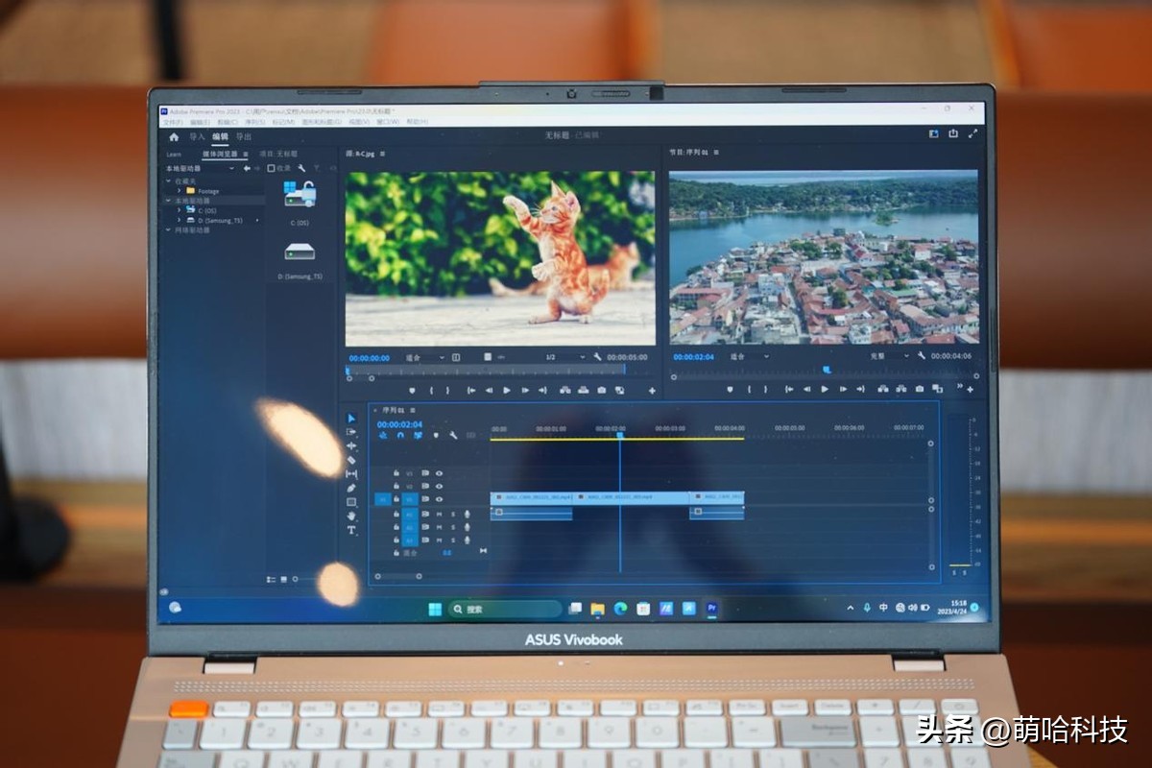
Task: Select the Hand tool
Action: click(x=351, y=516)
